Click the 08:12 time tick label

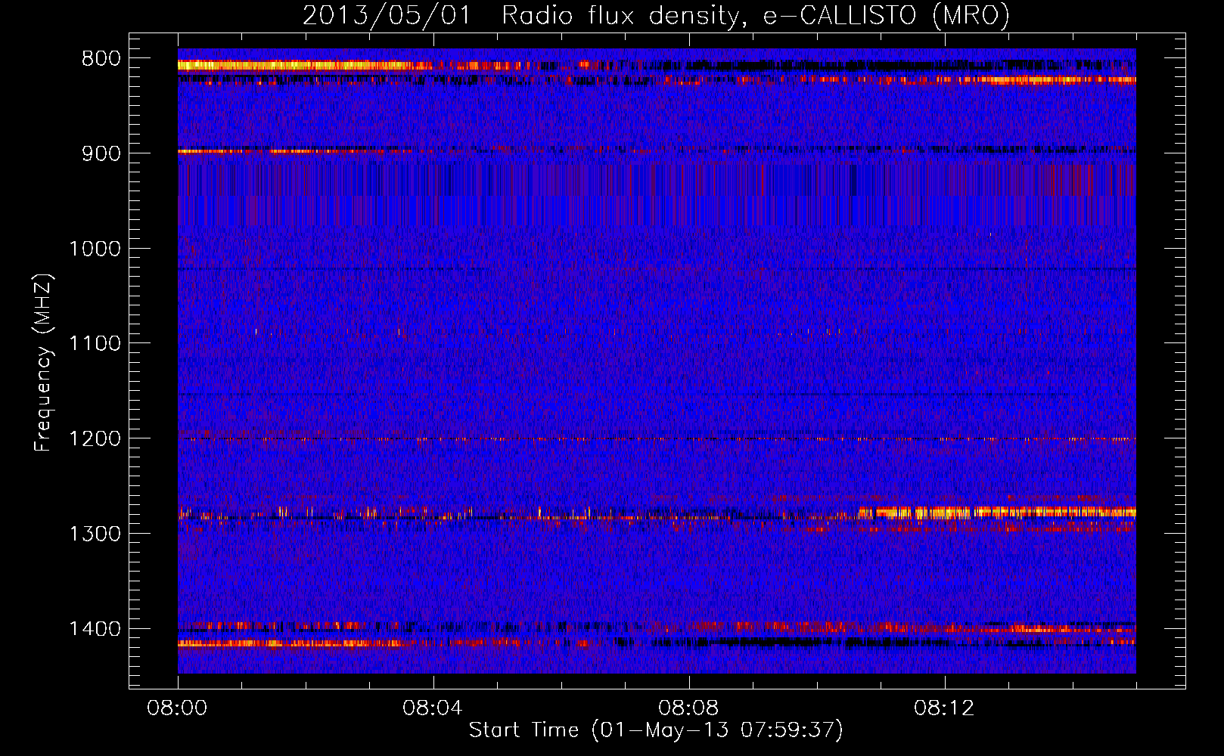(945, 708)
